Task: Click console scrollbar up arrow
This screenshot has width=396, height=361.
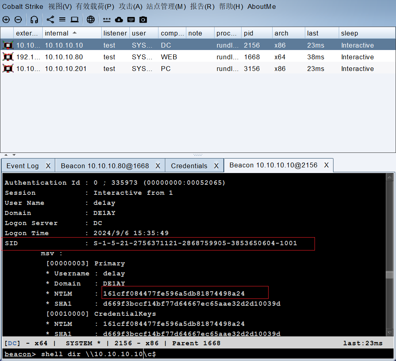Action: 390,177
